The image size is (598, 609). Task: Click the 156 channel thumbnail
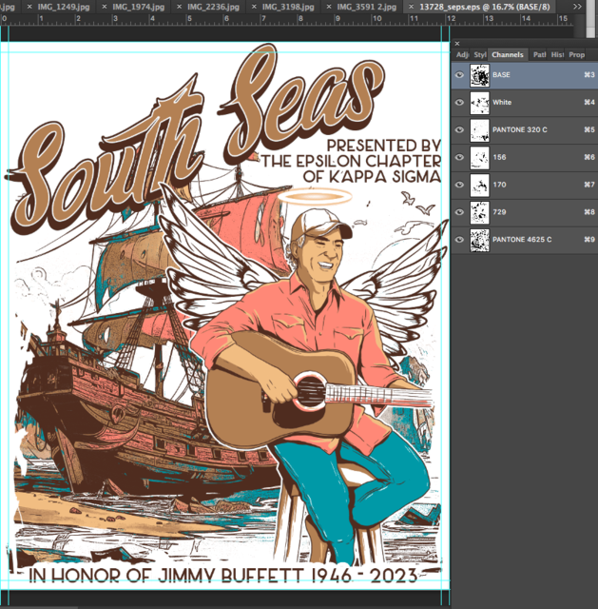point(480,158)
